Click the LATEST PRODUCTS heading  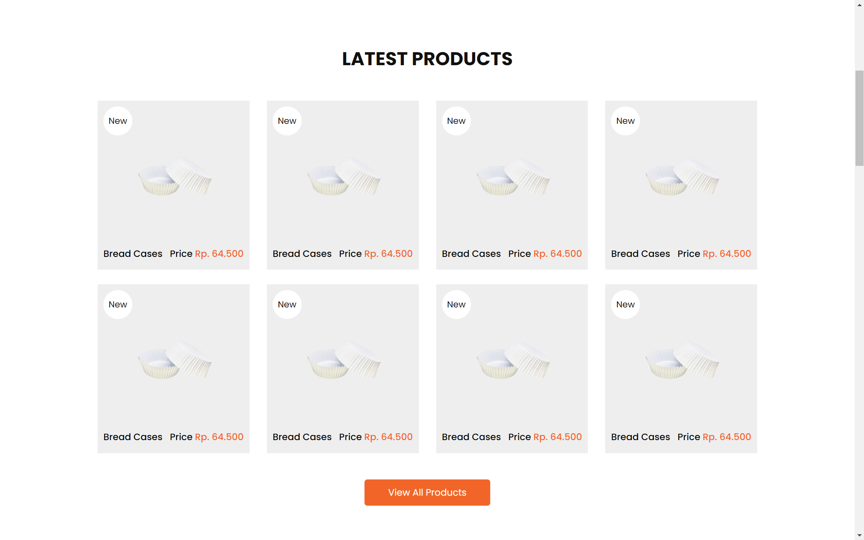click(427, 59)
